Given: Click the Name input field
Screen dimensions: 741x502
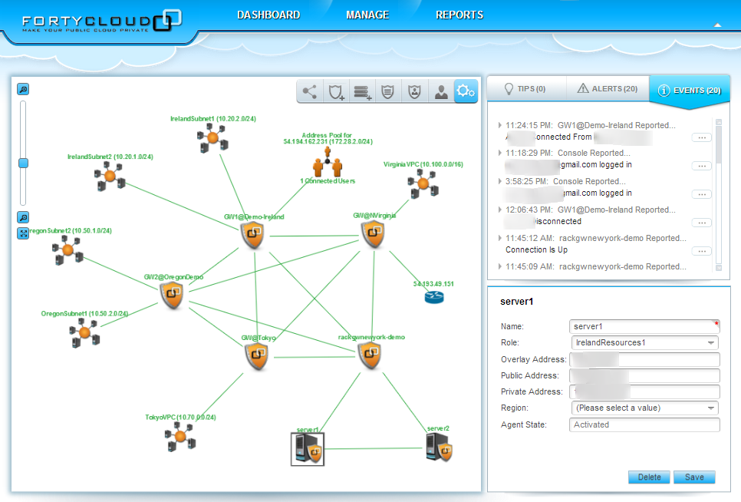Looking at the screenshot, I should point(644,327).
